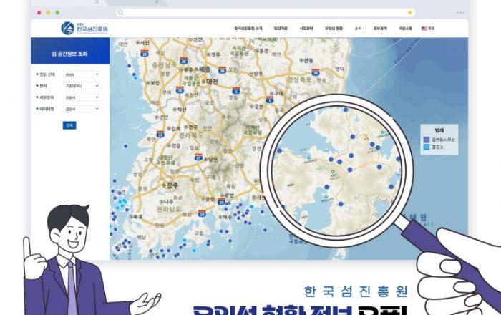Open the browser three-dot menu
Viewport: 501px width, 315px height.
(460, 12)
